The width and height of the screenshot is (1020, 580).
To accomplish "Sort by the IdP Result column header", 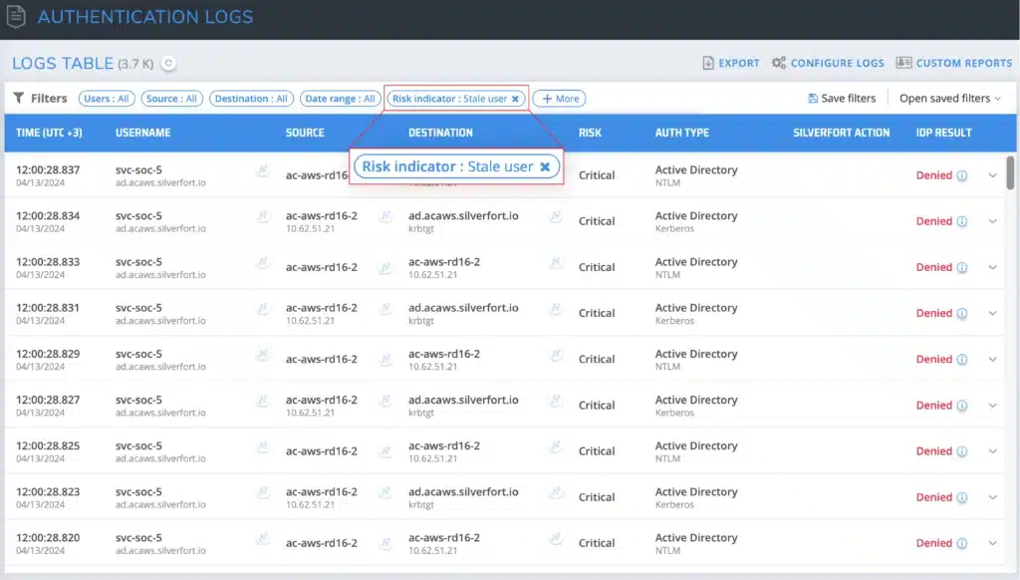I will [944, 133].
